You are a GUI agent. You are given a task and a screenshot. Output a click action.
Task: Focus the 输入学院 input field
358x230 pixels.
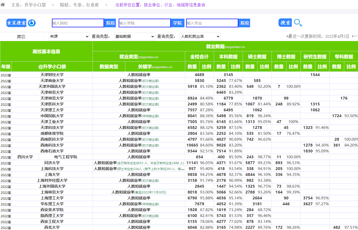tap(144, 23)
